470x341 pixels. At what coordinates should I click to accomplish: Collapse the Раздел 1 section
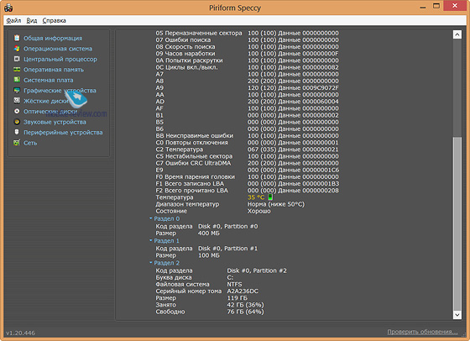pyautogui.click(x=151, y=240)
